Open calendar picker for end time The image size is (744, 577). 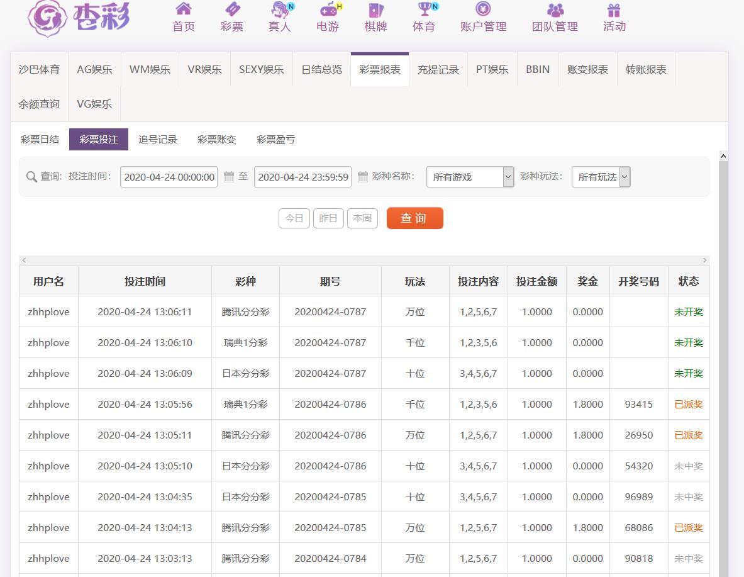click(363, 177)
